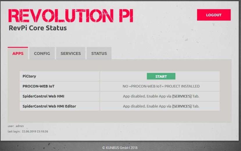Go to the STATUS tab

pyautogui.click(x=99, y=53)
